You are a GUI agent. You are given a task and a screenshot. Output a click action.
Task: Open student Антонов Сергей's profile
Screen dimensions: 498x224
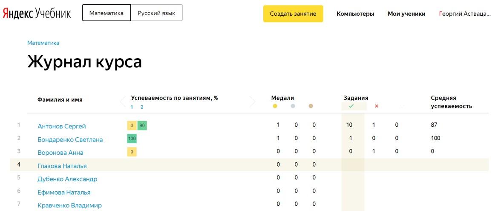[62, 126]
